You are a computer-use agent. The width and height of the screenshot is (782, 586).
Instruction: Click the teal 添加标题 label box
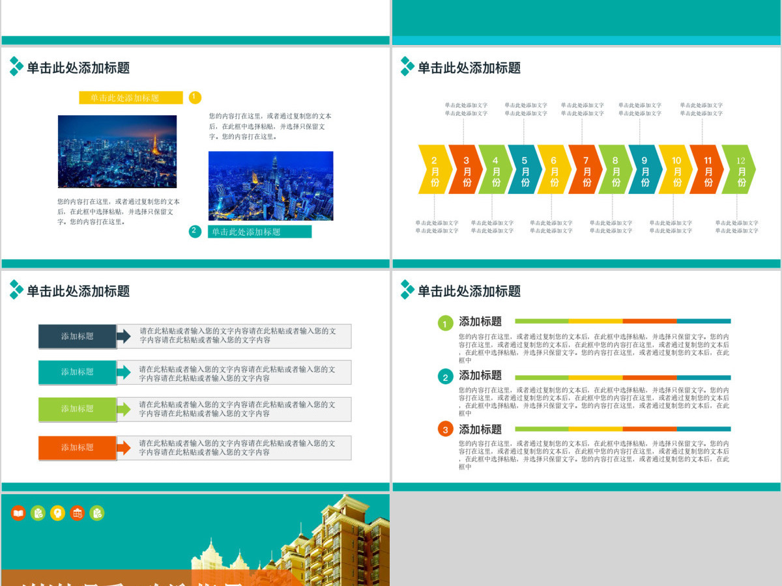click(x=77, y=372)
